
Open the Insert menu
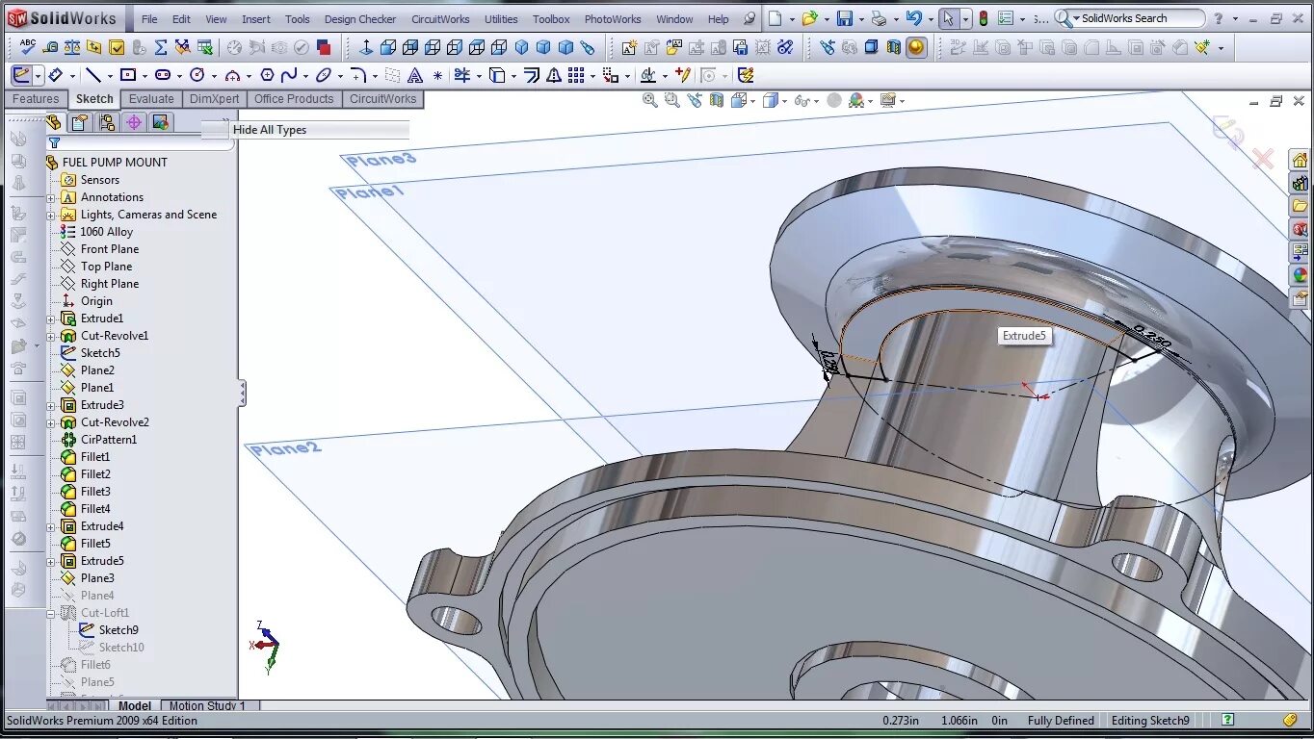click(x=256, y=18)
